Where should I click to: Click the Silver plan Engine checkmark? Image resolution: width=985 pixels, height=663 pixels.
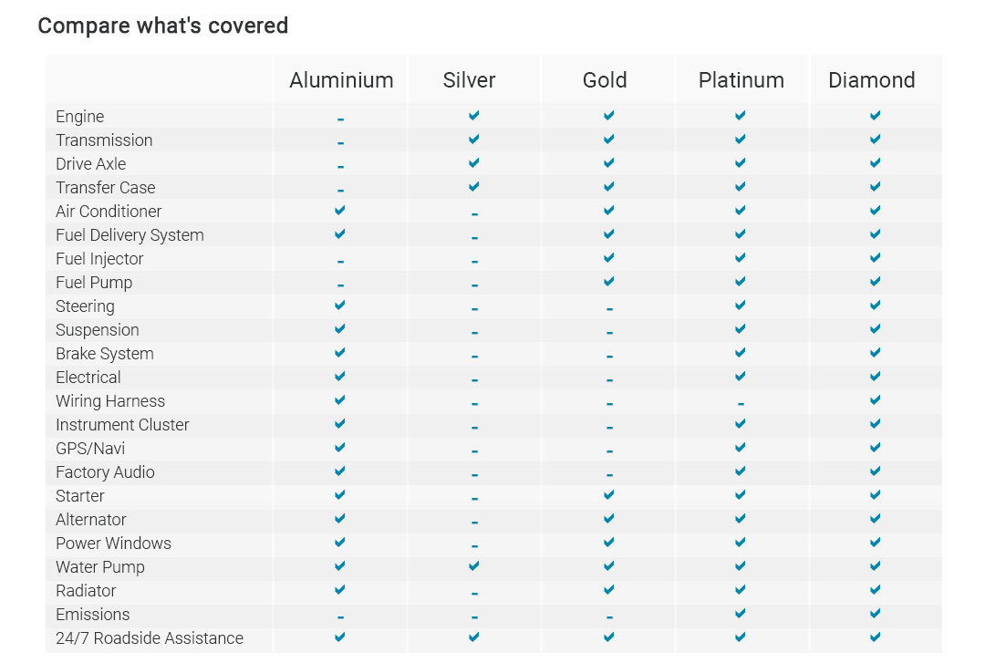[x=474, y=116]
